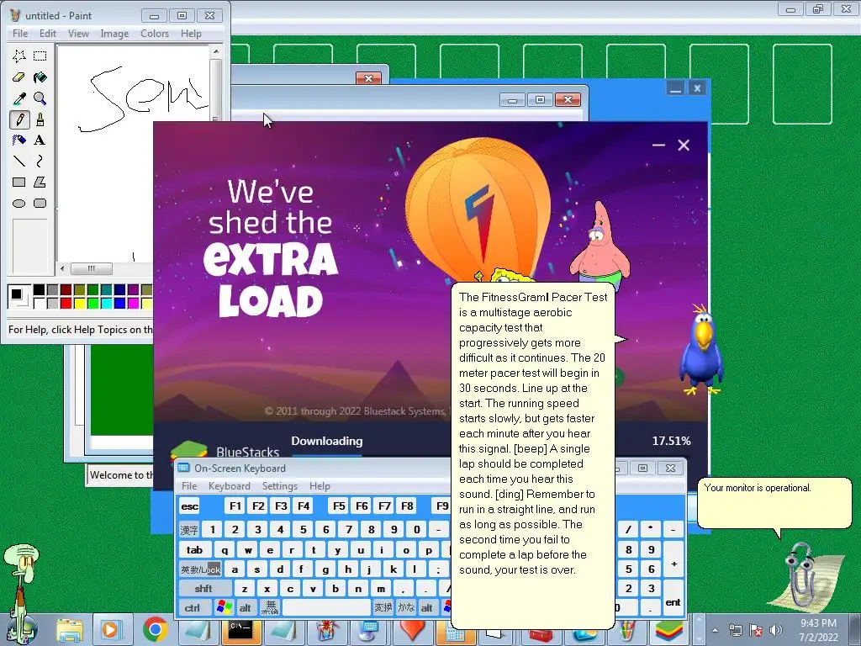This screenshot has width=861, height=646.
Task: Click the F1 key on On-Screen Keyboard
Action: coord(235,506)
